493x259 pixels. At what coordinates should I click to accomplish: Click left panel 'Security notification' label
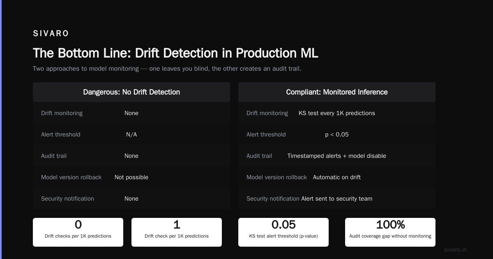[67, 199]
